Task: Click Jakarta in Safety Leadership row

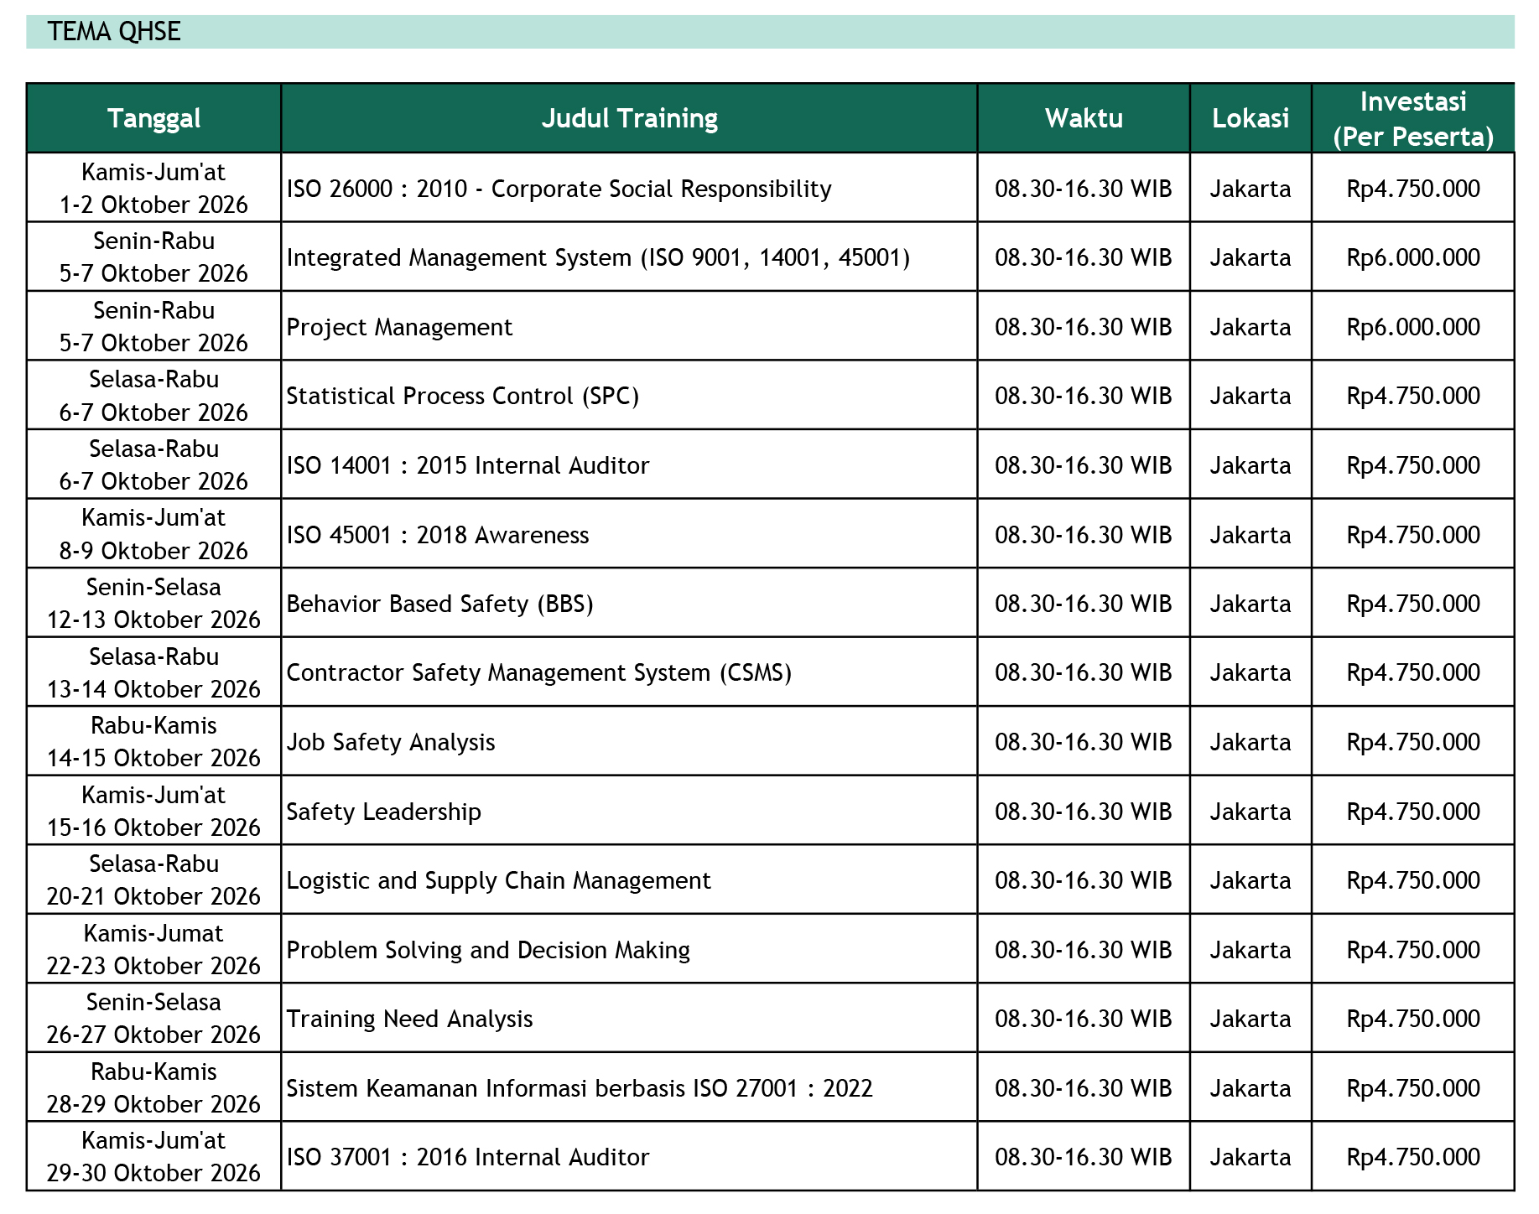Action: click(1250, 812)
